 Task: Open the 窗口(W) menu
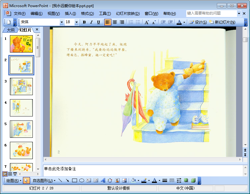click(x=151, y=14)
